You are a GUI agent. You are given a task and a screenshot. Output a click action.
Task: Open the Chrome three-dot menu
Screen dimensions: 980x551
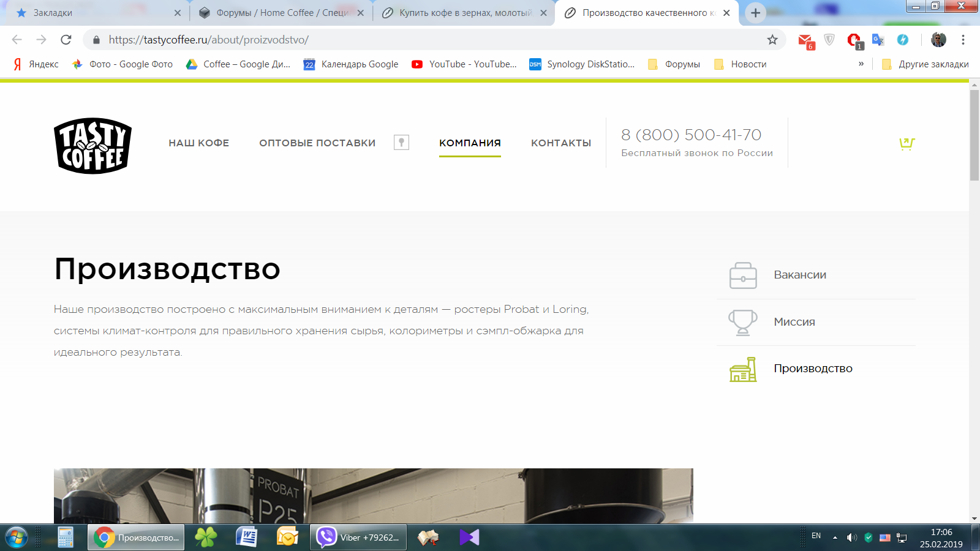[963, 40]
